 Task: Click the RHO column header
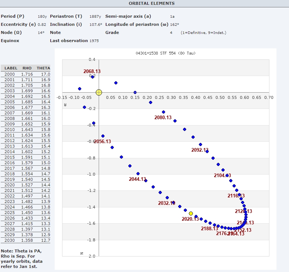[27, 68]
